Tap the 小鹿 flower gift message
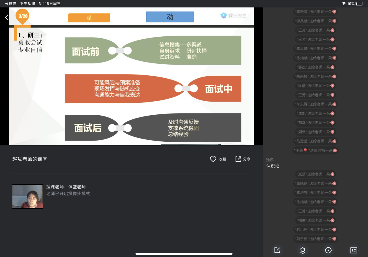Screen dimensions: 368x257 pyautogui.click(x=315, y=150)
